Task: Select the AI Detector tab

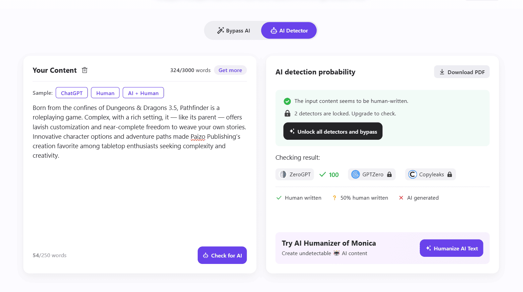Action: click(x=289, y=31)
